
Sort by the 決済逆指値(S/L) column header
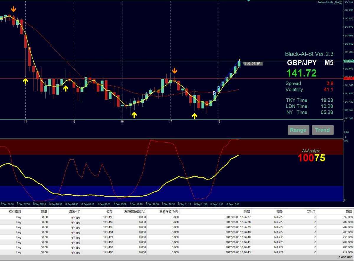pyautogui.click(x=135, y=211)
